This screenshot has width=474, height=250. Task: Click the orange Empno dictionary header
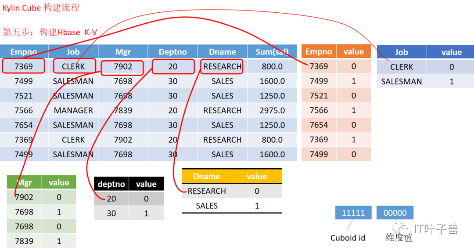[x=319, y=51]
